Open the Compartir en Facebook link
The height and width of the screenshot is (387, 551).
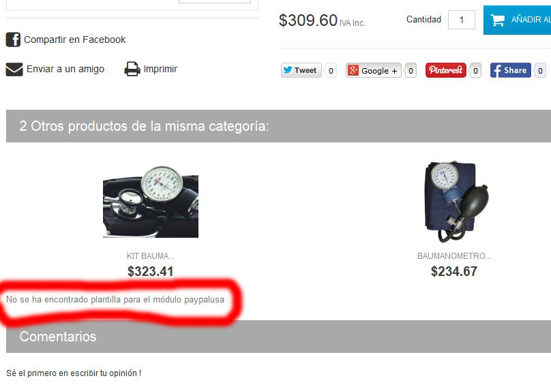[x=74, y=40]
